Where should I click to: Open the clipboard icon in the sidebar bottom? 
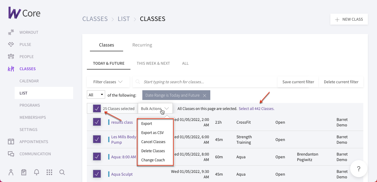pos(24,172)
